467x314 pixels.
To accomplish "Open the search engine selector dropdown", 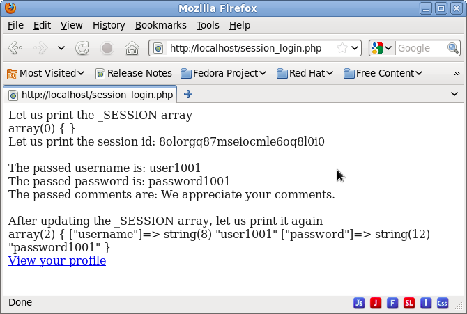I will pos(382,48).
